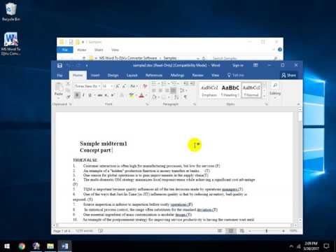The image size is (336, 252).
Task: Open the font name combo box
Action: (87, 86)
